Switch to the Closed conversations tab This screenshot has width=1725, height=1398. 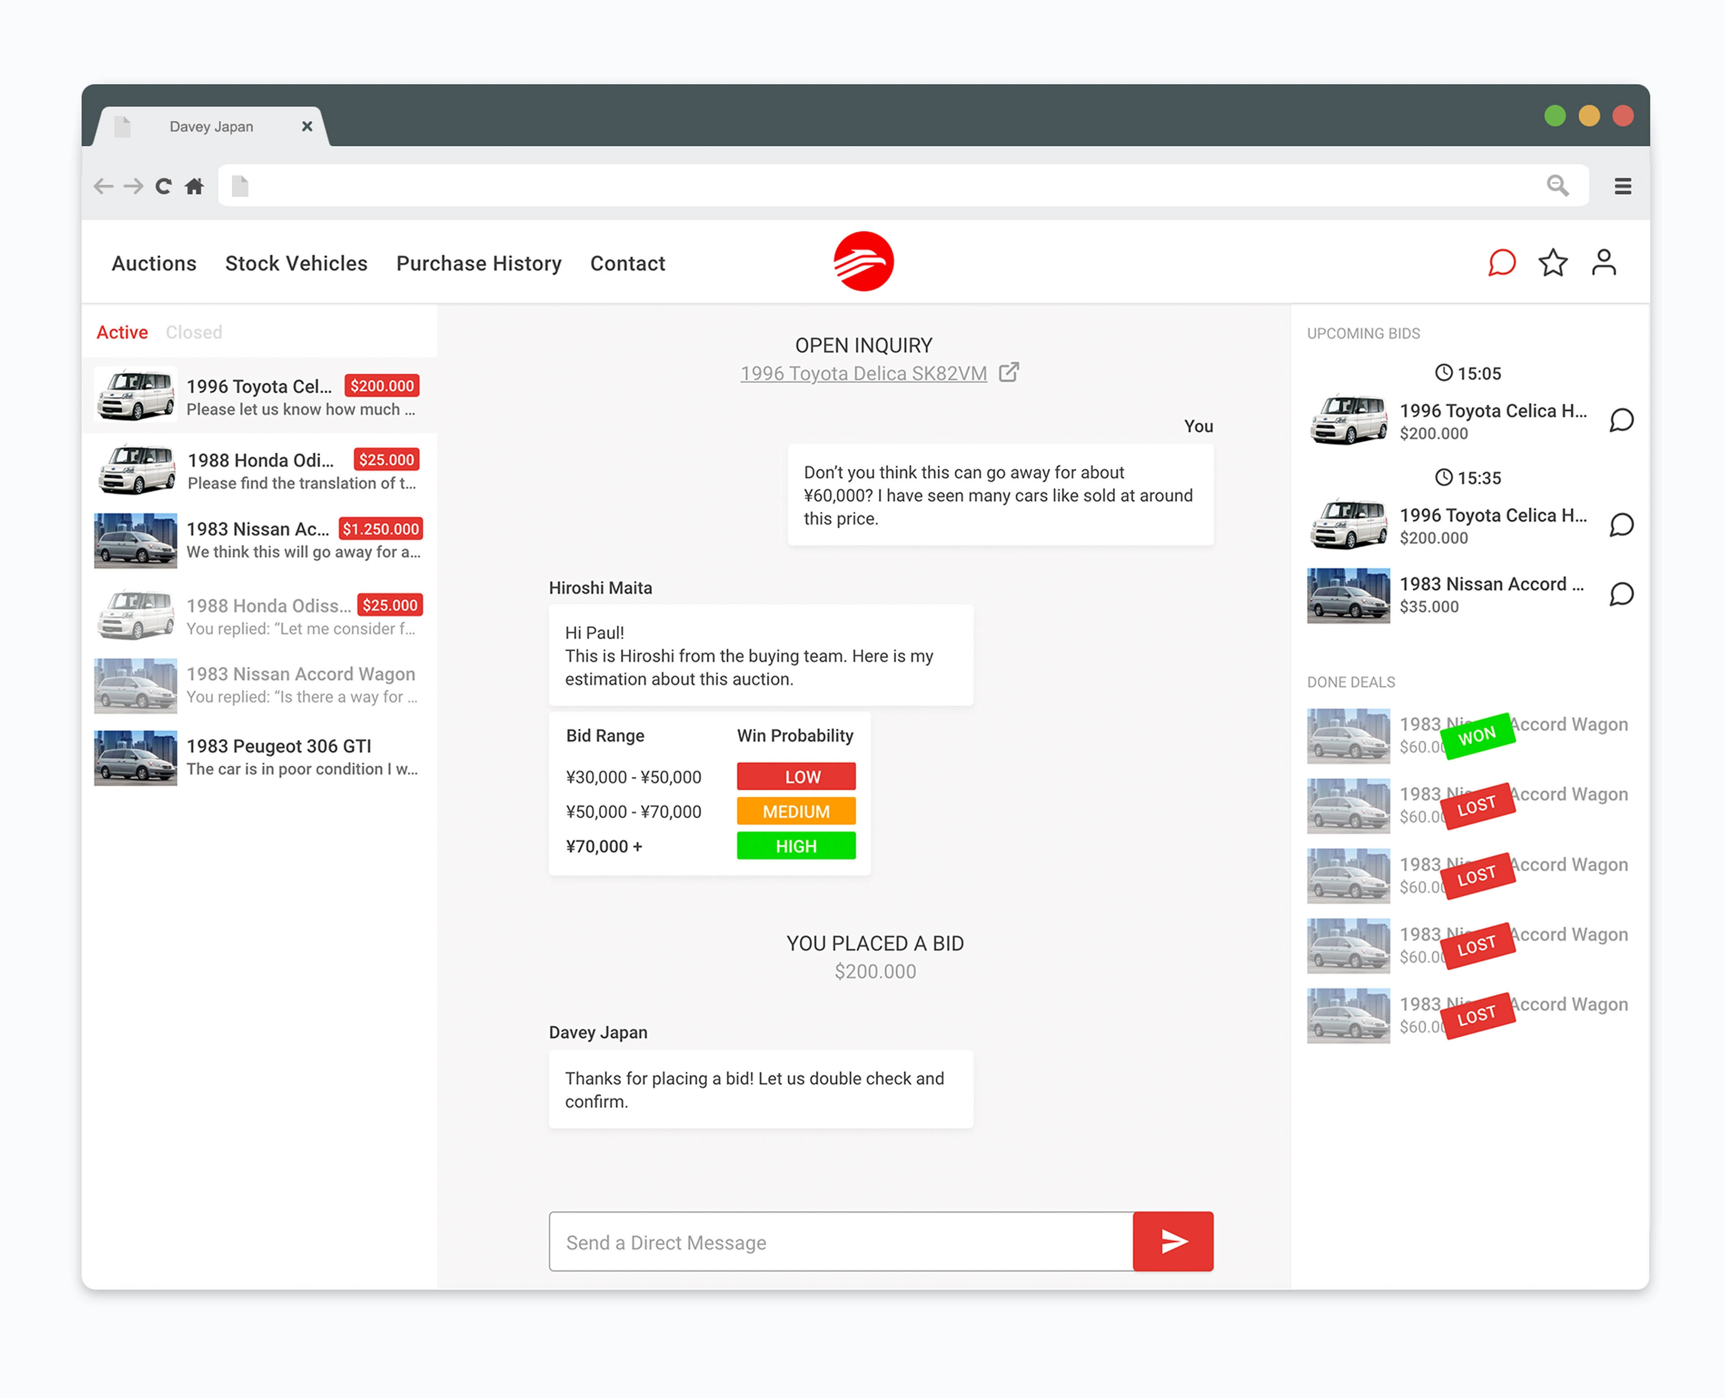(193, 333)
